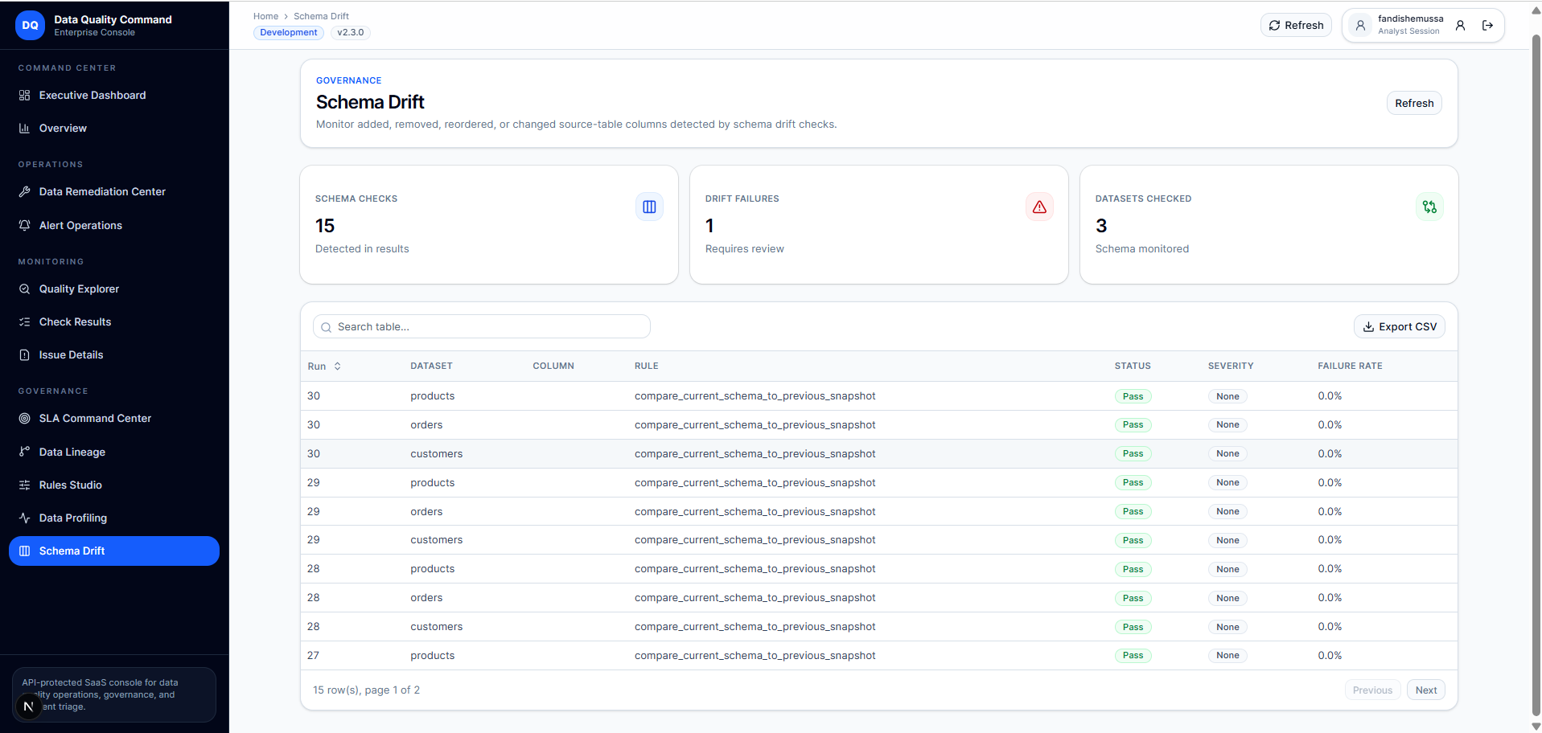Click the circular arrows icon in top Refresh
The width and height of the screenshot is (1542, 733).
[1274, 25]
